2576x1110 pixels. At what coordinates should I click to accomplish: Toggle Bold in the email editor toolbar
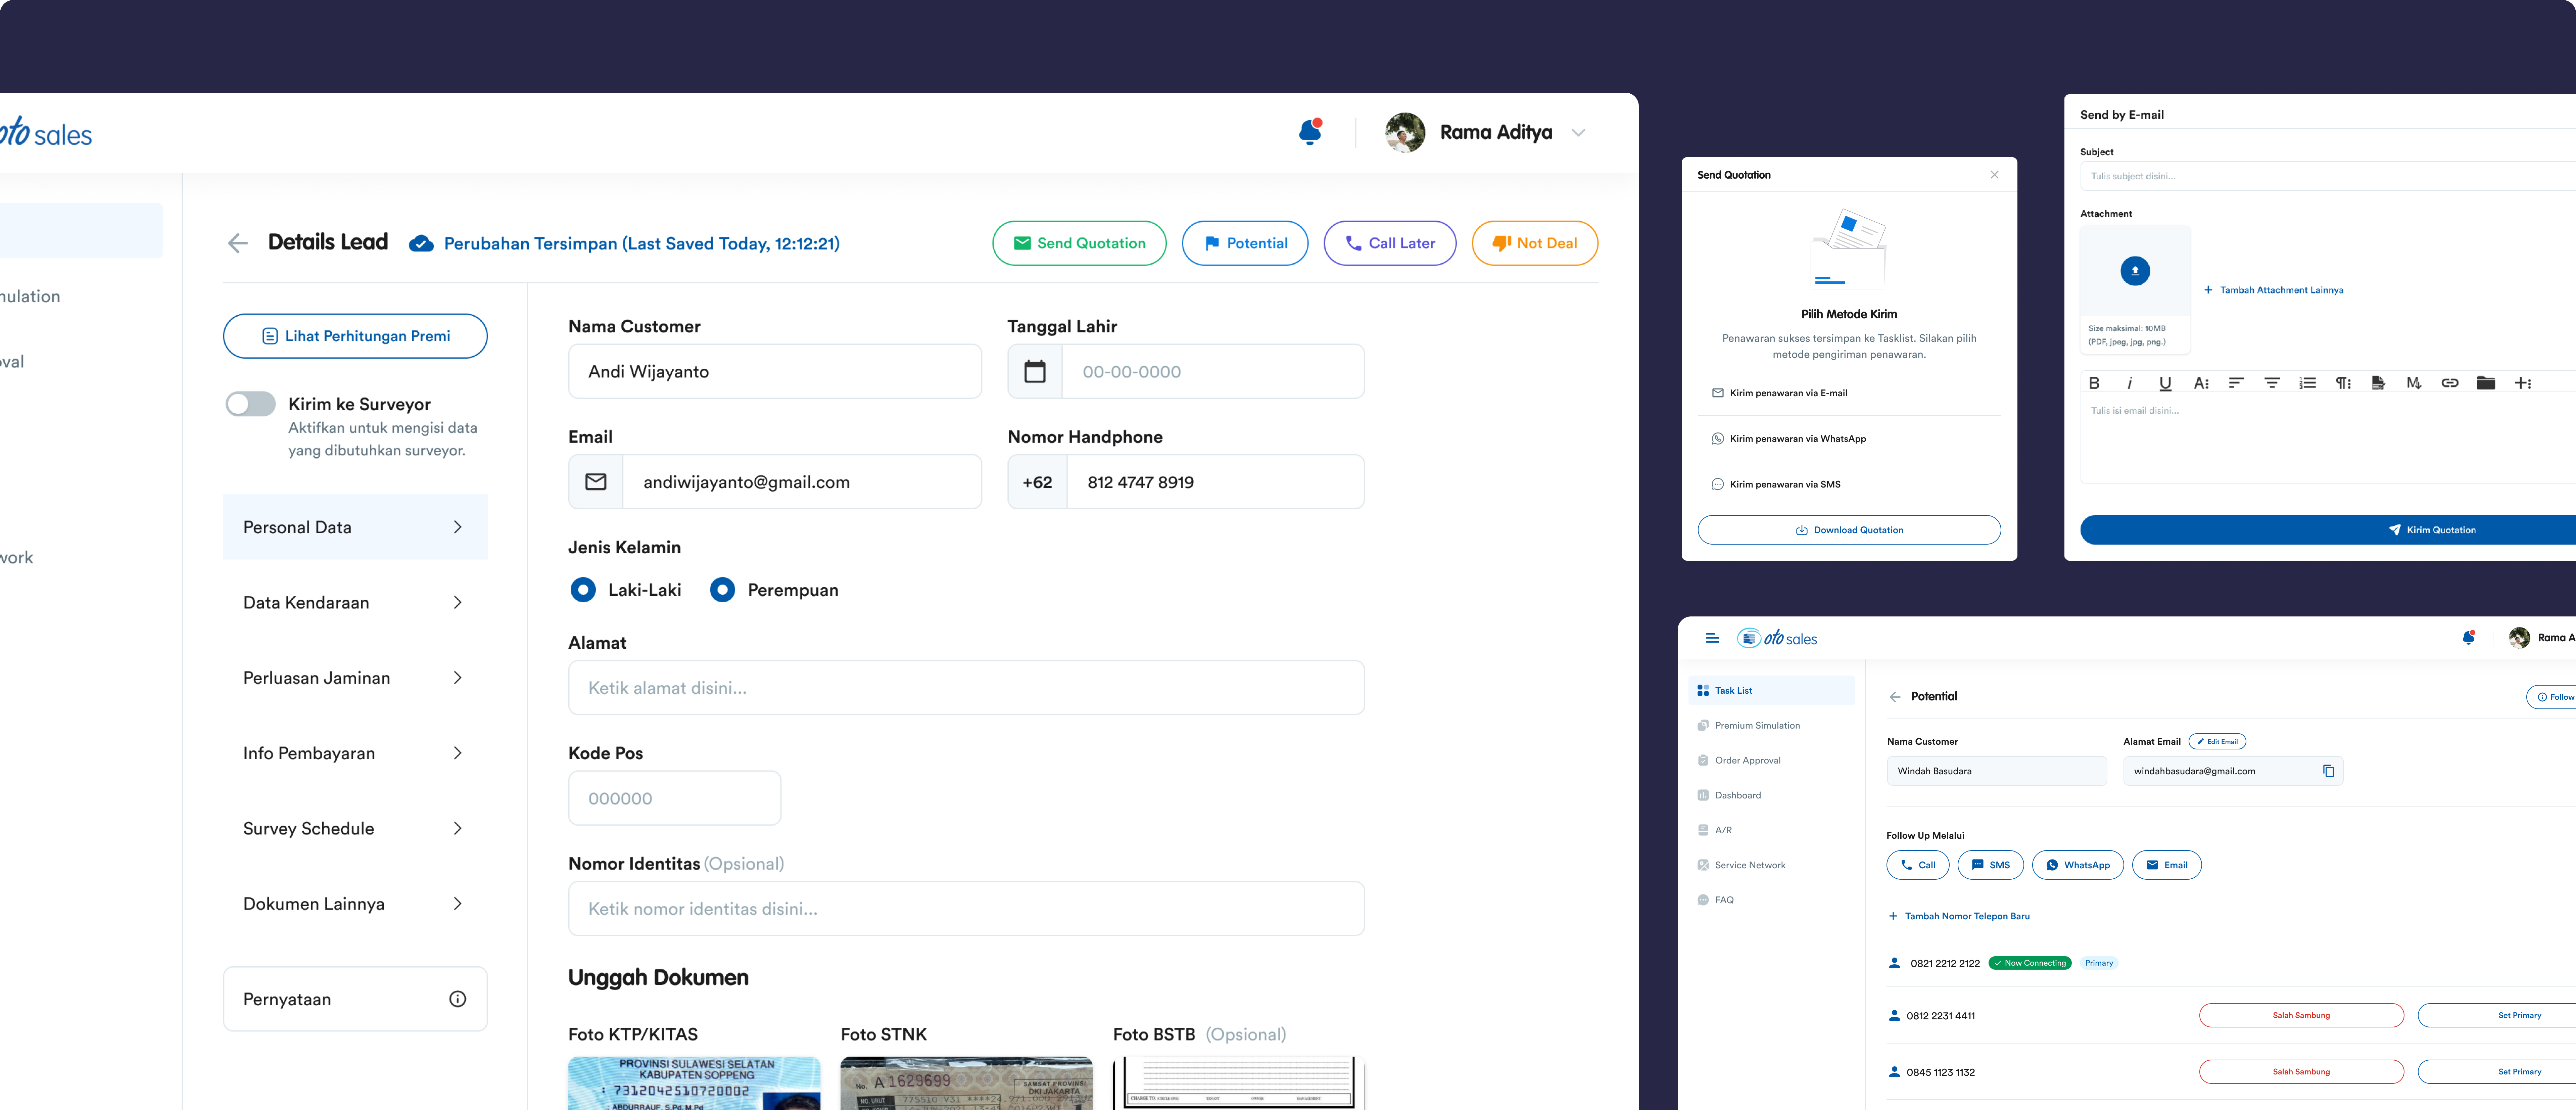pos(2094,383)
